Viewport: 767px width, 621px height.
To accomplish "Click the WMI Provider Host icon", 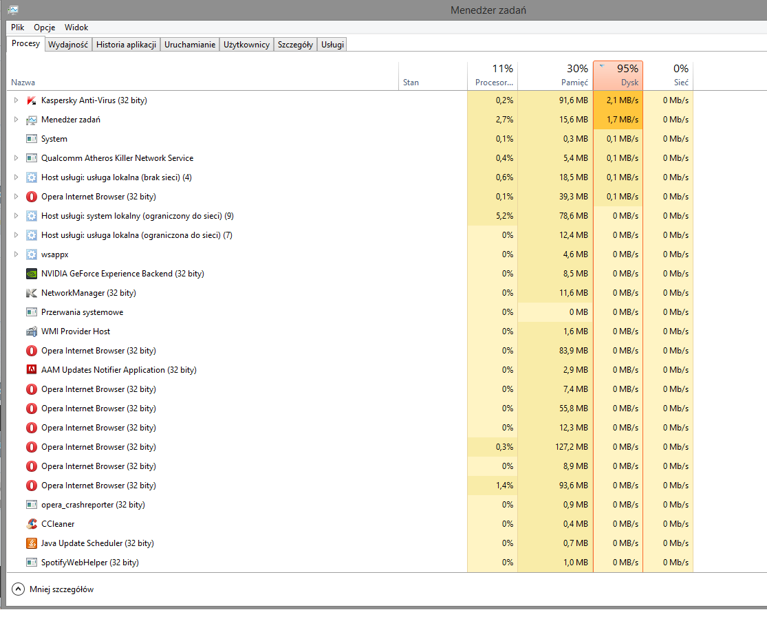I will click(x=32, y=331).
